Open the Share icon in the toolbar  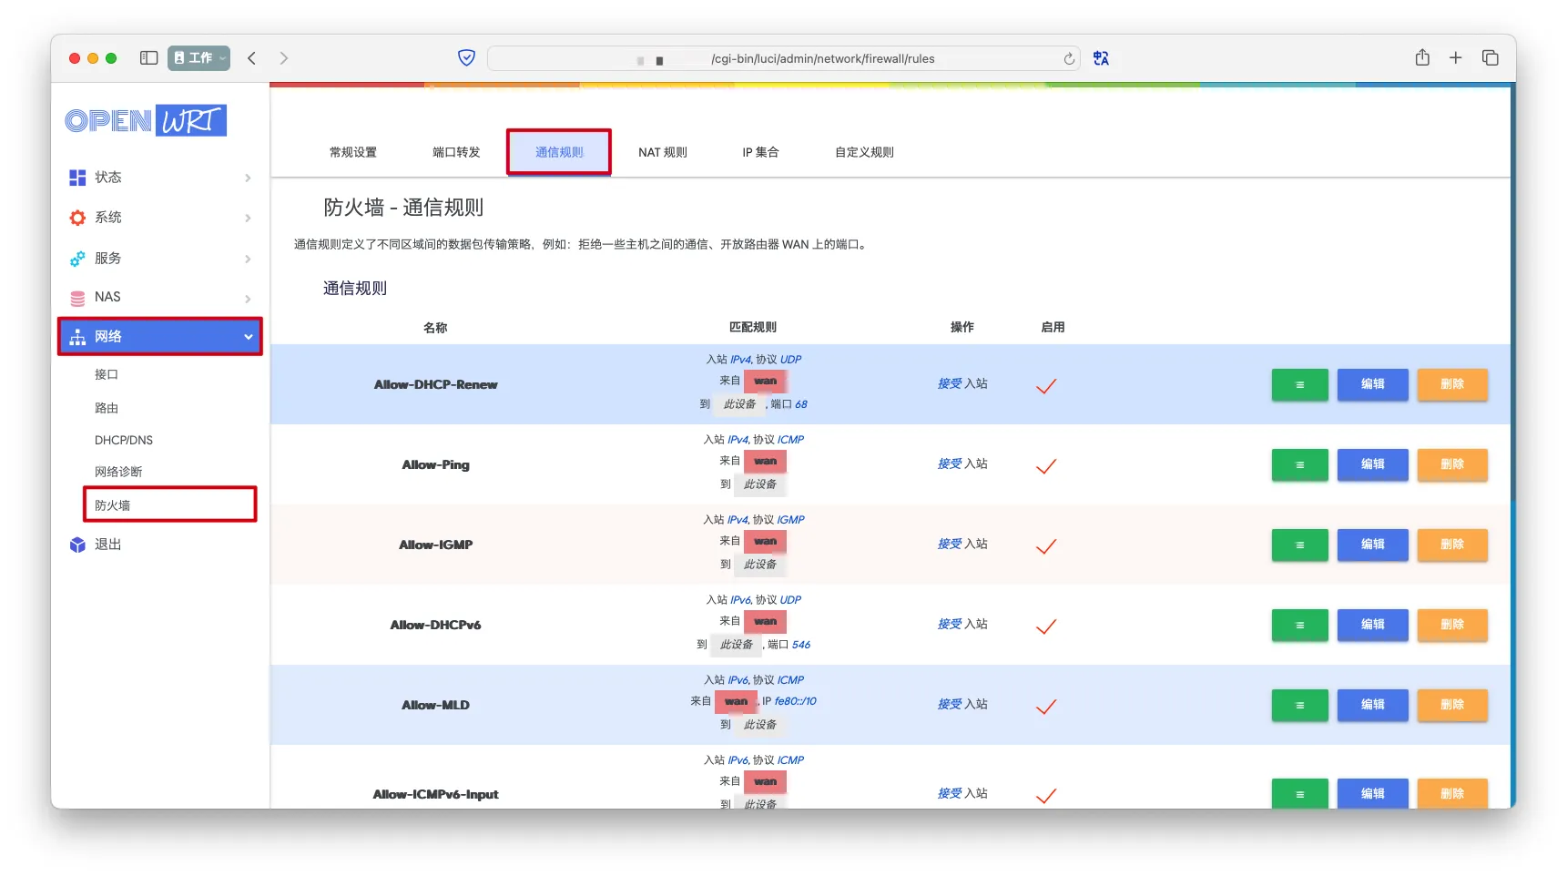[1422, 58]
